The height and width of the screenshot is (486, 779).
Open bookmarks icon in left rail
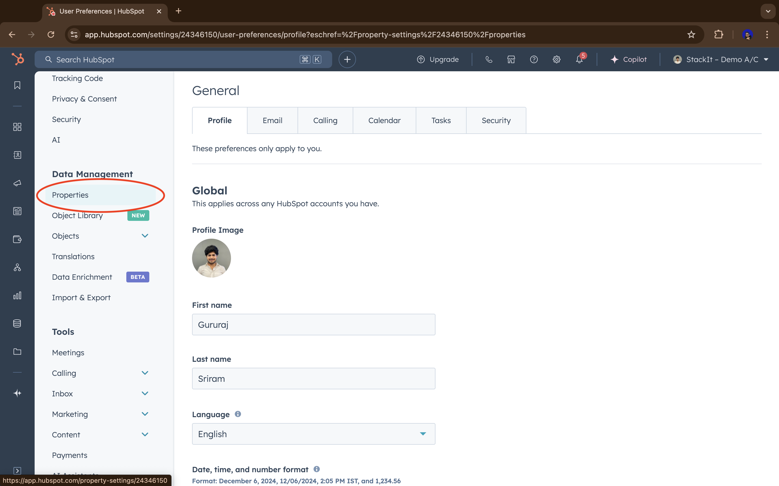tap(17, 85)
